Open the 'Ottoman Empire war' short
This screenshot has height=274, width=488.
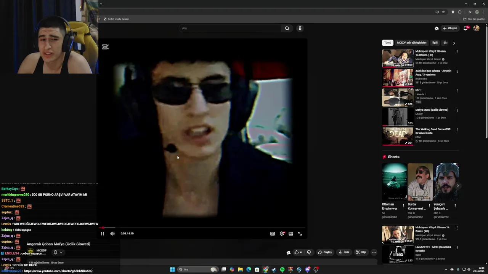tap(395, 182)
